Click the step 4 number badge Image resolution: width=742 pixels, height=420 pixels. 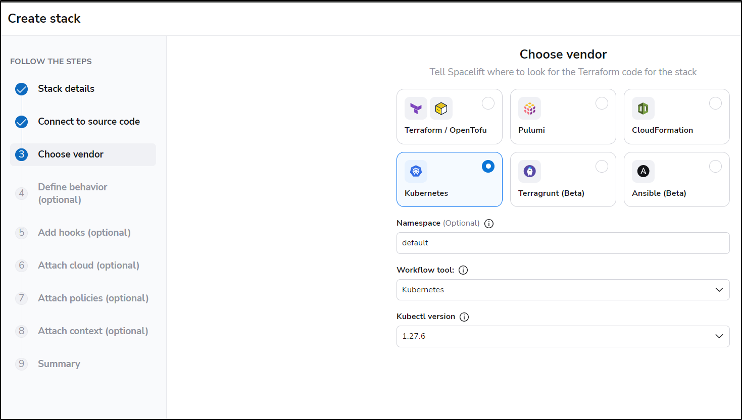pyautogui.click(x=21, y=193)
